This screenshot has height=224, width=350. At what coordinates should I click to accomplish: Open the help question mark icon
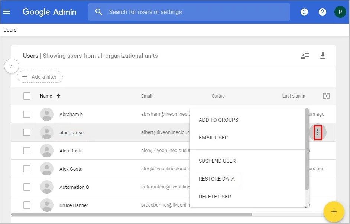[323, 12]
